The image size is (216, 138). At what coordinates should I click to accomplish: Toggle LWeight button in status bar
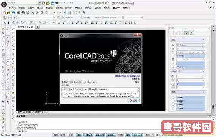coord(121,135)
